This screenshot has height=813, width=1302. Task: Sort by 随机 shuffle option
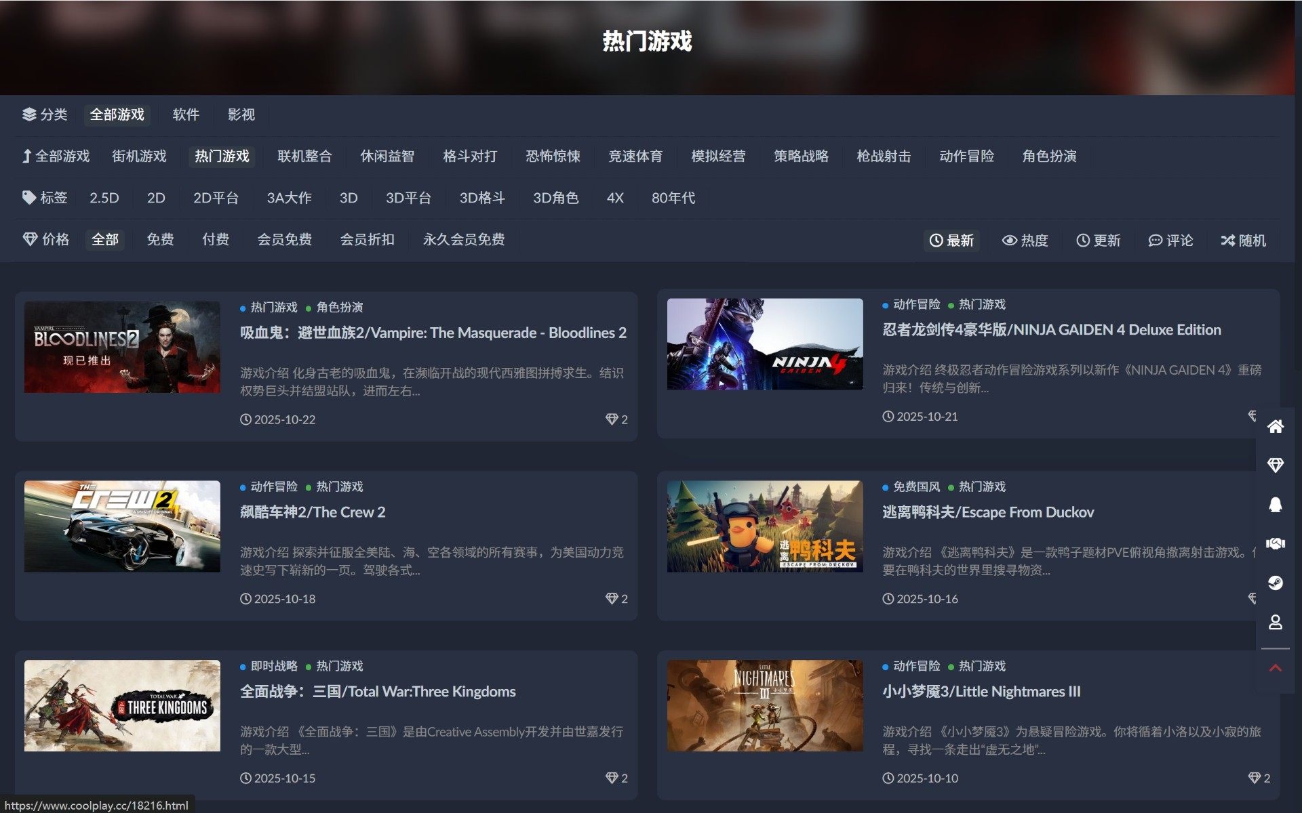coord(1243,241)
